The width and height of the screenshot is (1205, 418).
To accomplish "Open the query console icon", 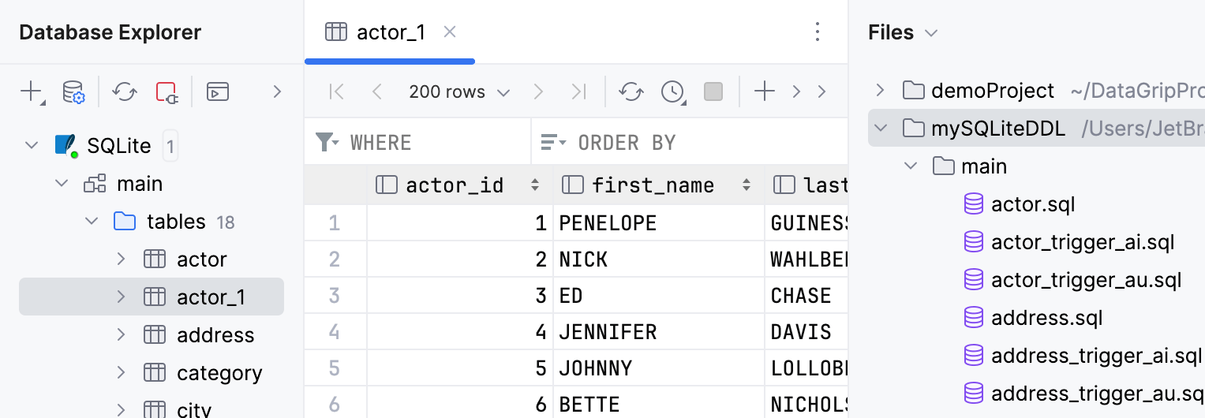I will pos(218,91).
